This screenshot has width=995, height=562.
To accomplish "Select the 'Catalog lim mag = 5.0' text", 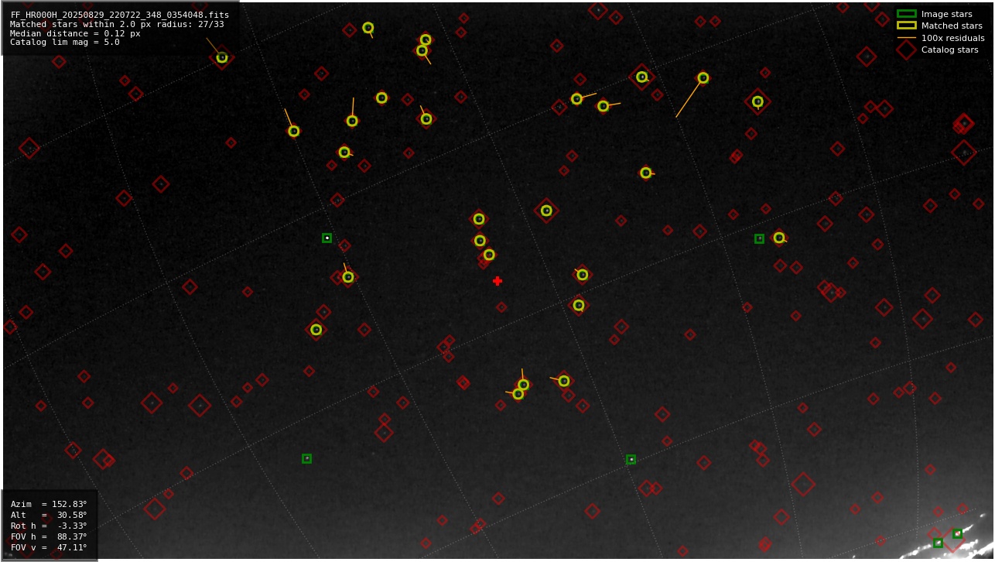I will pyautogui.click(x=65, y=43).
